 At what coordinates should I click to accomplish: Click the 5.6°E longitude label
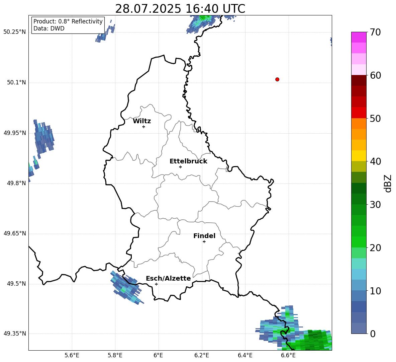click(72, 355)
